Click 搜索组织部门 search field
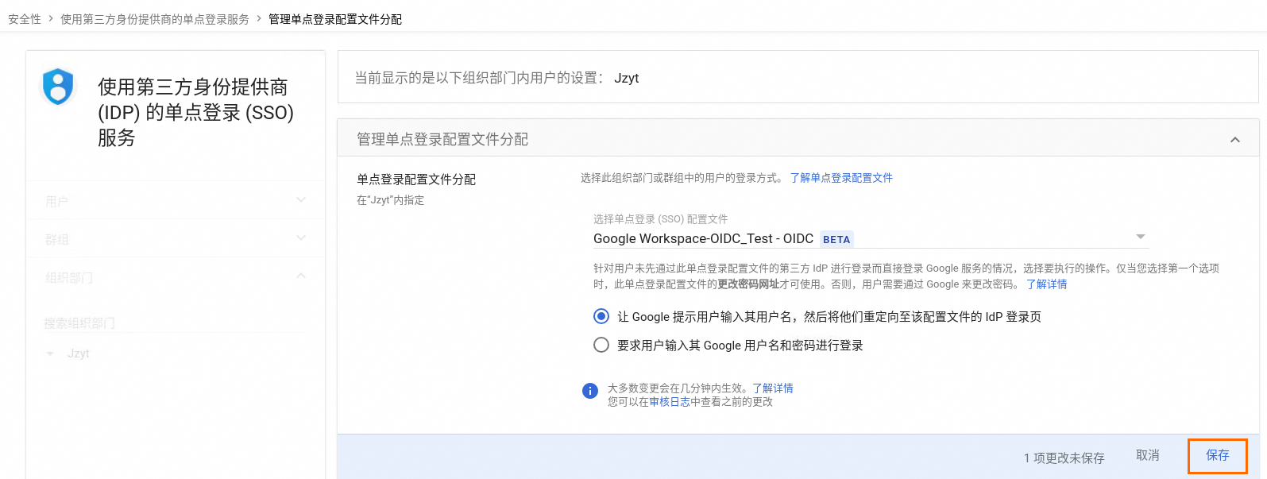This screenshot has height=479, width=1267. 176,323
